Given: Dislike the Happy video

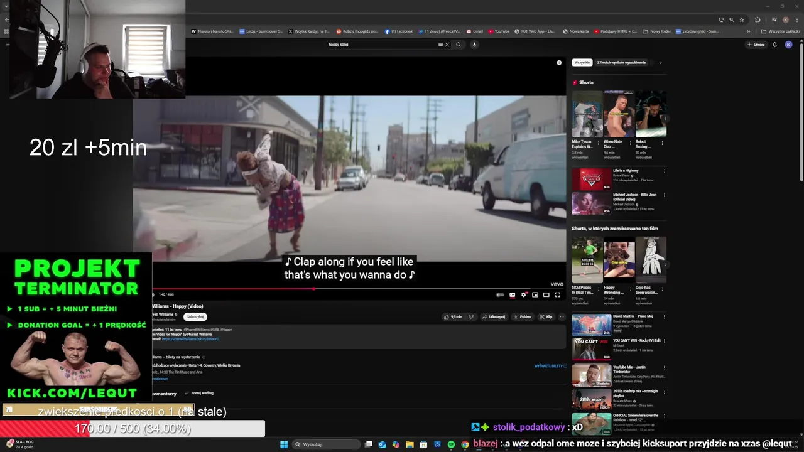Looking at the screenshot, I should point(471,317).
